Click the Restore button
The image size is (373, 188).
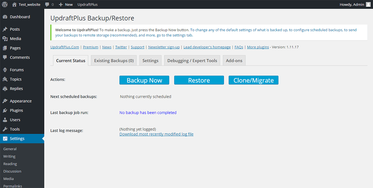[199, 80]
